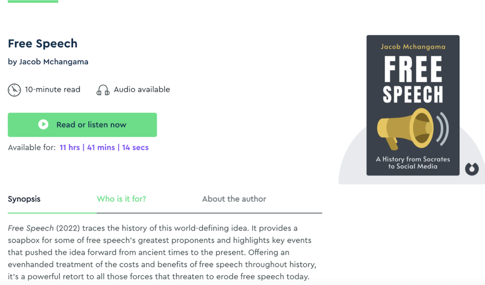Switch to the Synopsis tab
Viewport: 485px width, 285px height.
coord(24,199)
